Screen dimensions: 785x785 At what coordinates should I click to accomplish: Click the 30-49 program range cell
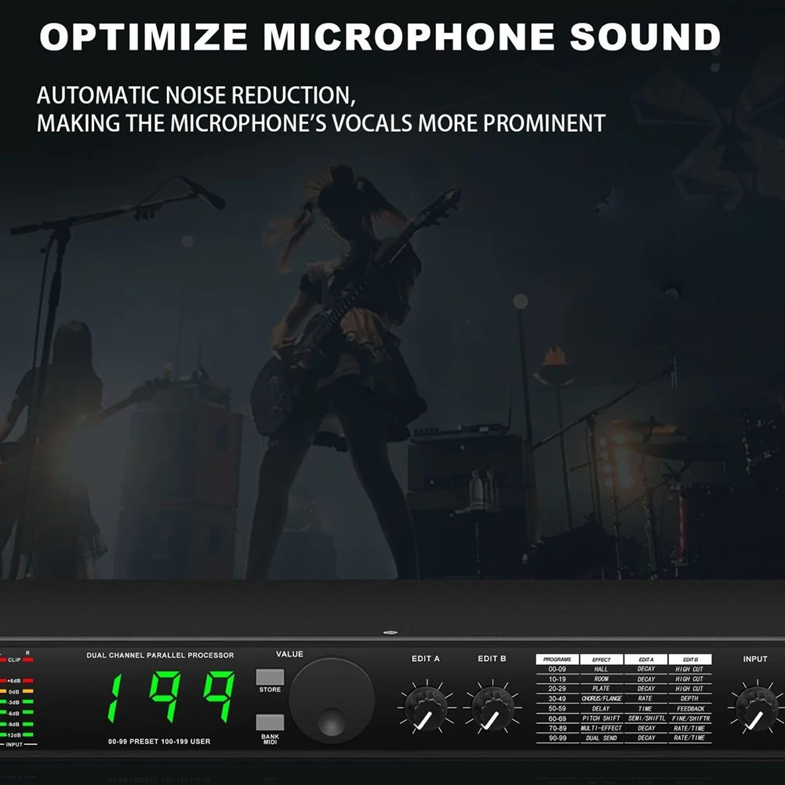558,699
